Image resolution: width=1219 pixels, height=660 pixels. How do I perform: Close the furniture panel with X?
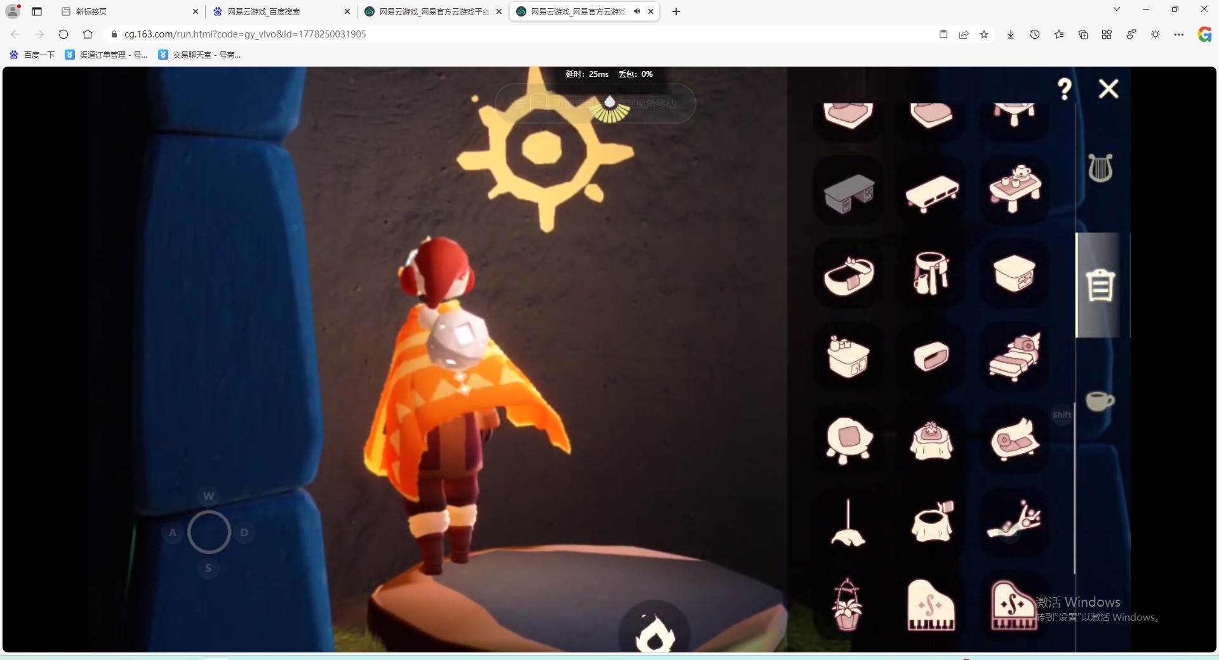pos(1109,89)
